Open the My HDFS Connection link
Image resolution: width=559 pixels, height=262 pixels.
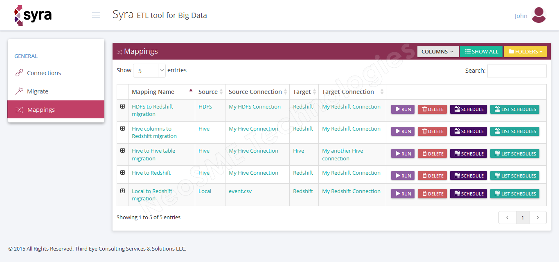(255, 107)
